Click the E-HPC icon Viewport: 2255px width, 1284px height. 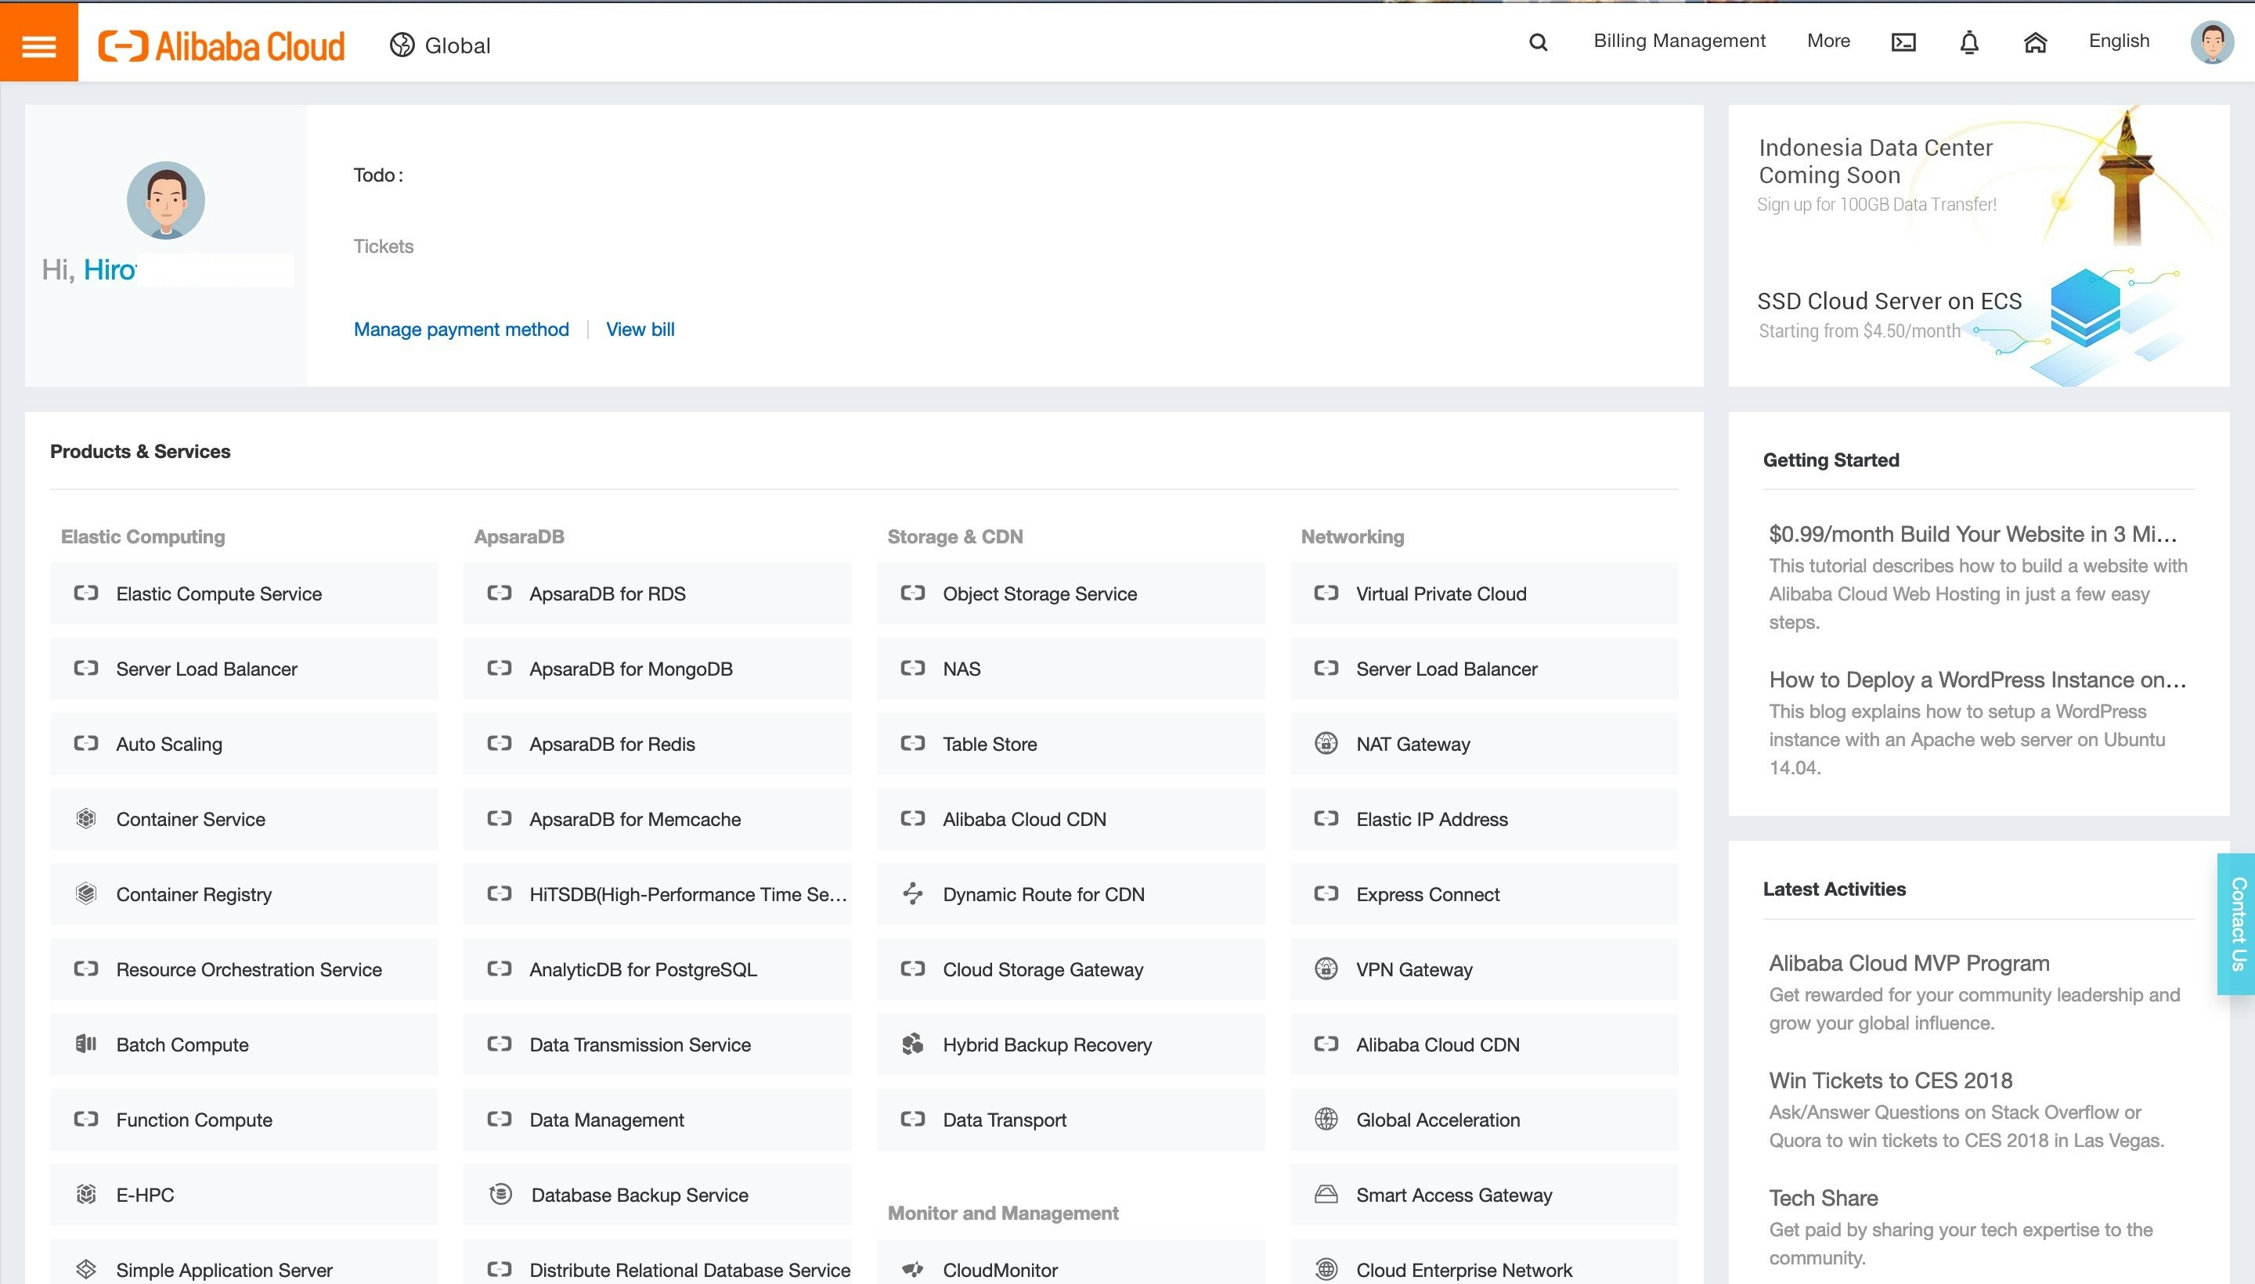[85, 1194]
